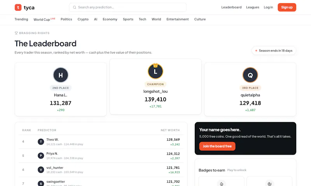Open the swingsetter row name
This screenshot has width=311, height=186.
pos(56,182)
